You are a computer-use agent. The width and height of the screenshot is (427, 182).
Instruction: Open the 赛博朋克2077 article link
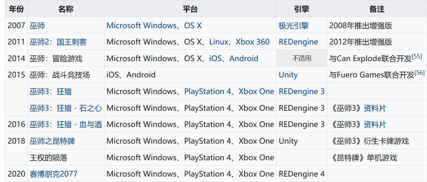[53, 174]
